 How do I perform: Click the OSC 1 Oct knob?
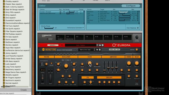(x=58, y=70)
